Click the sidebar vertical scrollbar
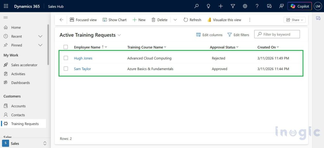 (x=48, y=45)
